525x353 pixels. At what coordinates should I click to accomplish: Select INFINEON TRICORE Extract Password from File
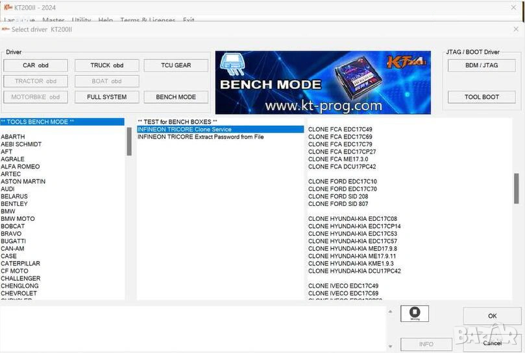201,137
